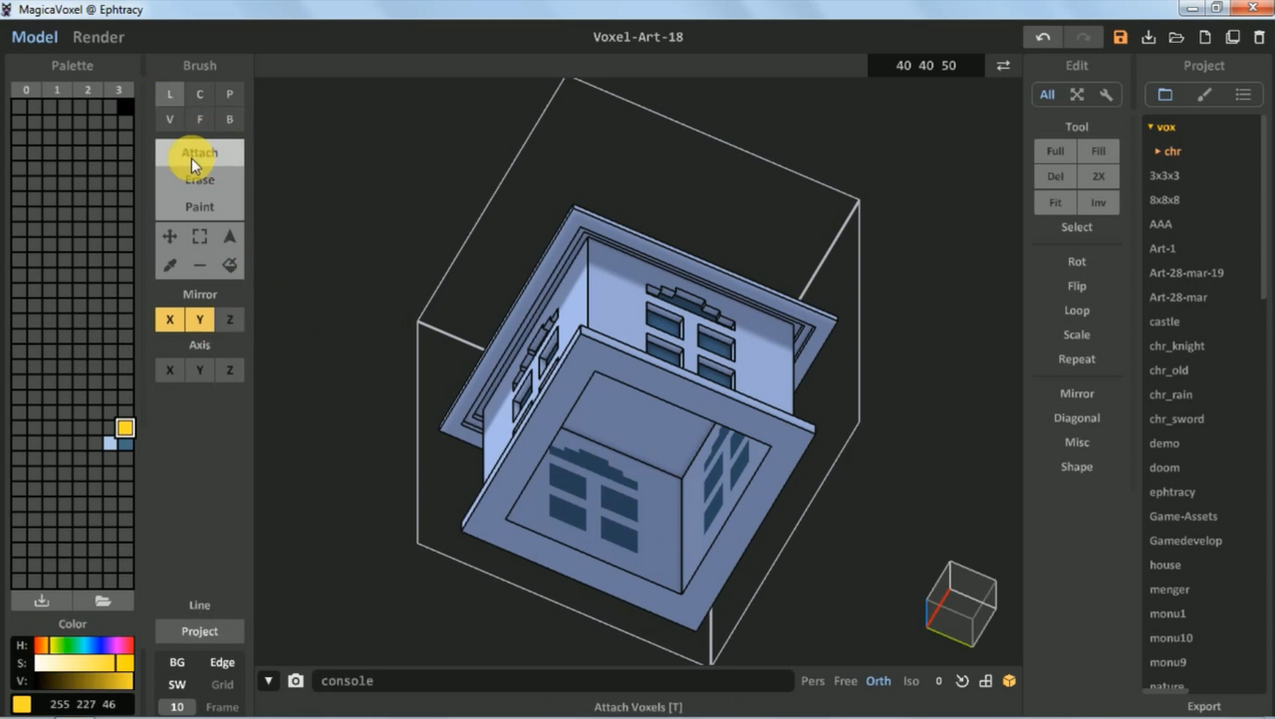The width and height of the screenshot is (1275, 719).
Task: Toggle Mirror Z axis
Action: 229,320
